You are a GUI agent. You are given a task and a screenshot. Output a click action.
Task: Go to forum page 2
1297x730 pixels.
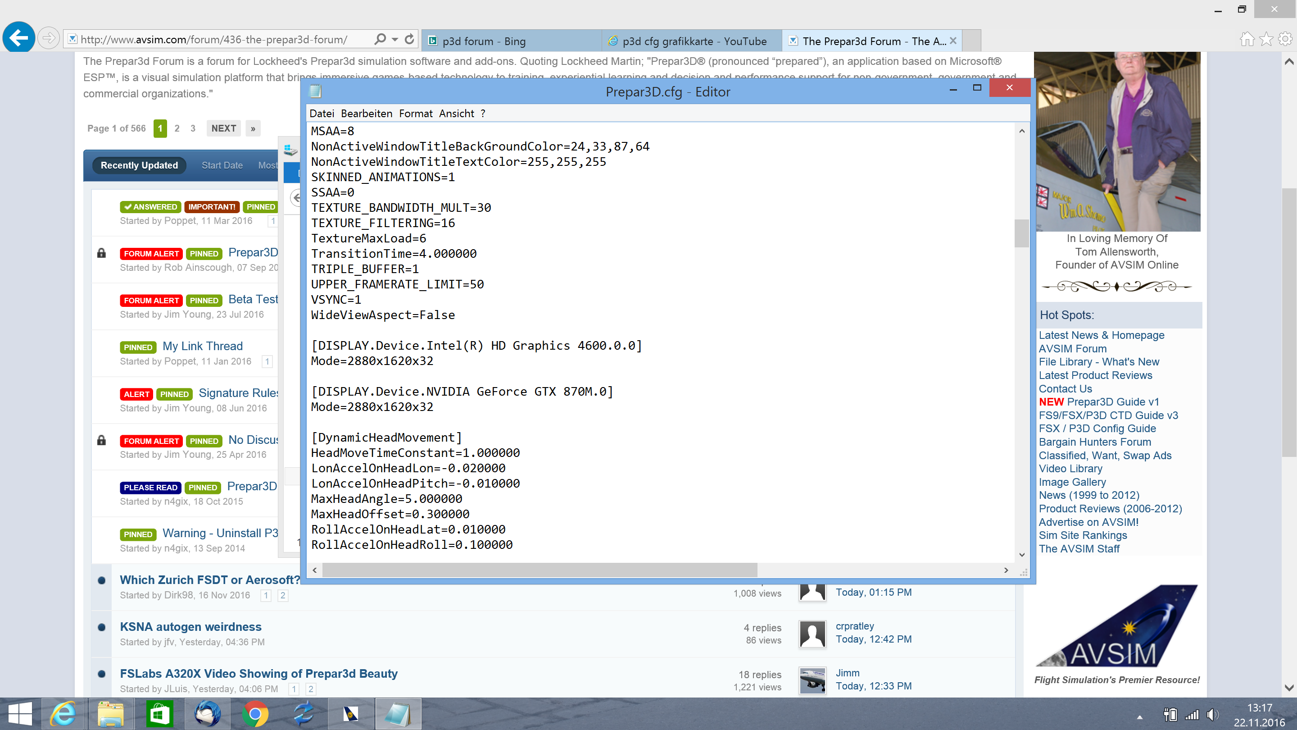click(x=177, y=128)
